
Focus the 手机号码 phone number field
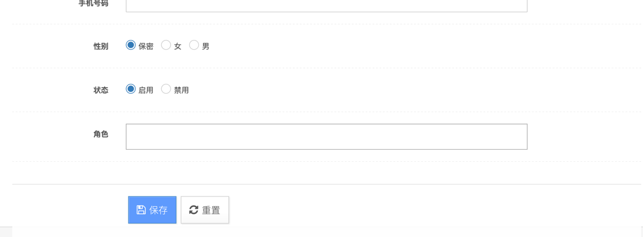(x=326, y=5)
